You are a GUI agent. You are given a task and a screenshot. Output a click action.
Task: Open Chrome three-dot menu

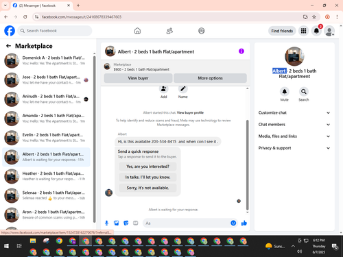pos(337,16)
